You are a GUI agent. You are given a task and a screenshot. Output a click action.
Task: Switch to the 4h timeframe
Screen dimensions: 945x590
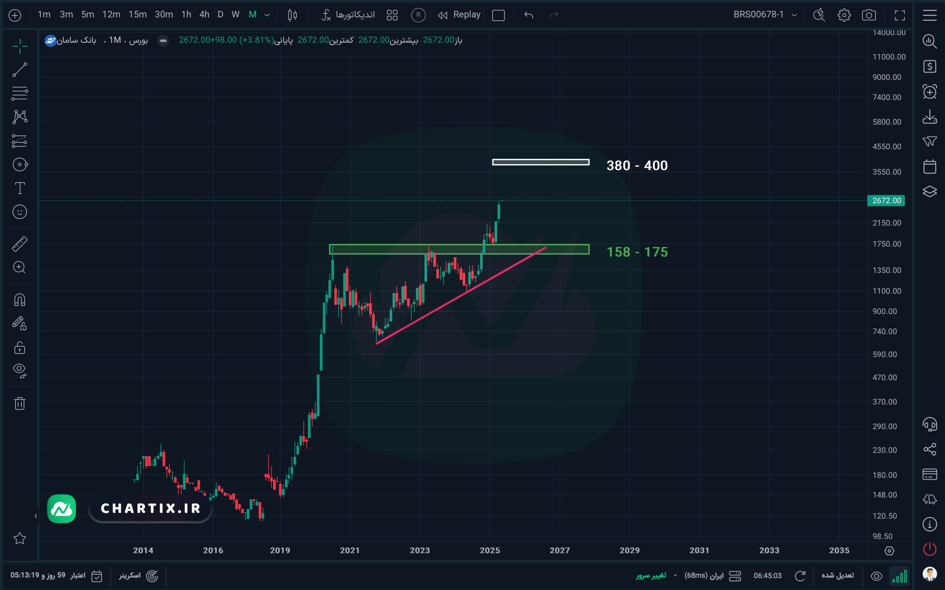pos(204,15)
